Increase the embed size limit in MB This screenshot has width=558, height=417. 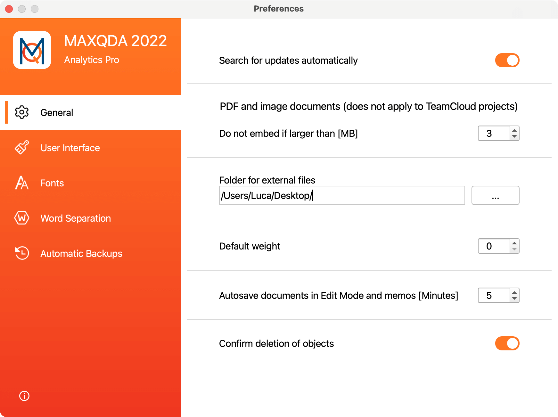point(514,130)
